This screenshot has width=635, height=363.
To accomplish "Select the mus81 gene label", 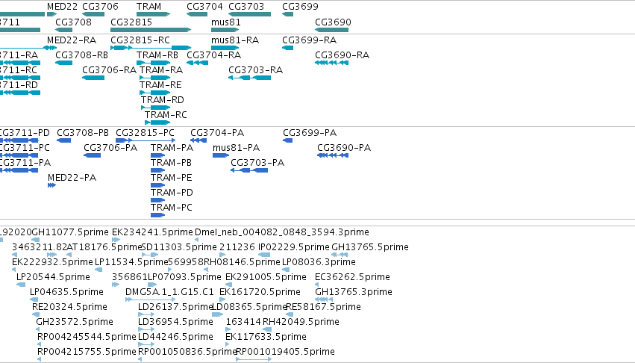I will (x=226, y=22).
